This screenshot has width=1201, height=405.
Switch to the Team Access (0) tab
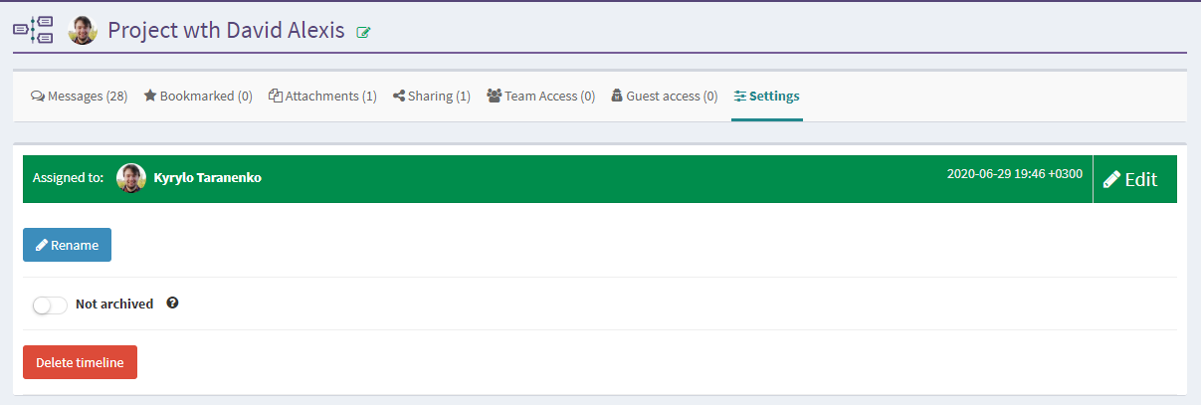[541, 97]
